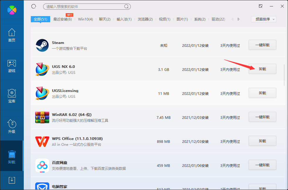Select the Steam name text
288x190 pixels.
pyautogui.click(x=58, y=42)
